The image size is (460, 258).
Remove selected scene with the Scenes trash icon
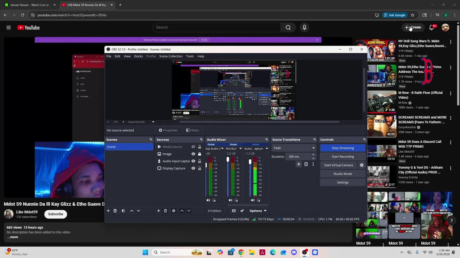(x=115, y=211)
